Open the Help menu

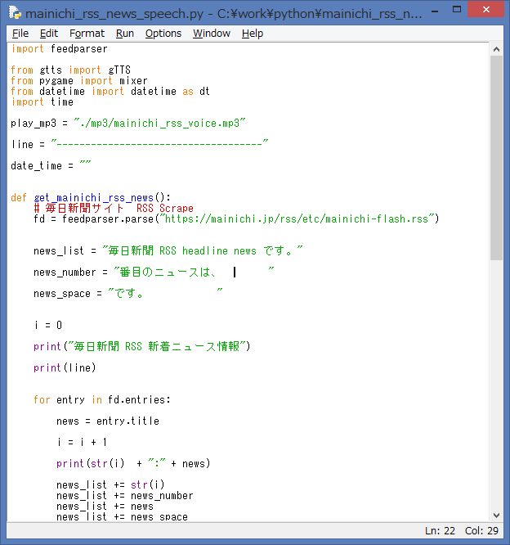pyautogui.click(x=253, y=34)
